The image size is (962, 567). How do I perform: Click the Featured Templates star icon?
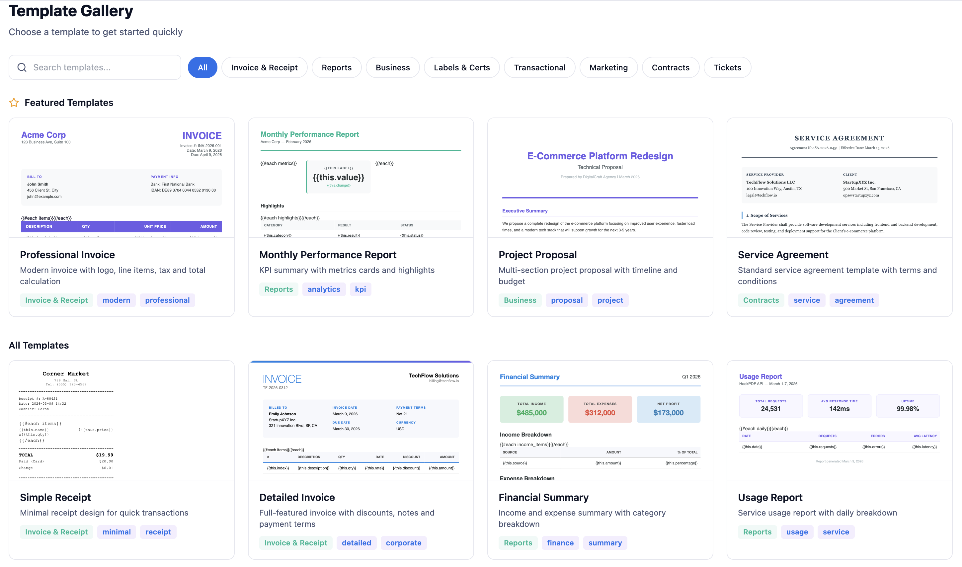pyautogui.click(x=14, y=102)
